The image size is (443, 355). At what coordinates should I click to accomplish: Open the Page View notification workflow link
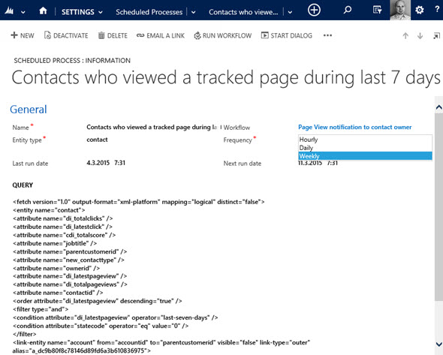(x=355, y=127)
